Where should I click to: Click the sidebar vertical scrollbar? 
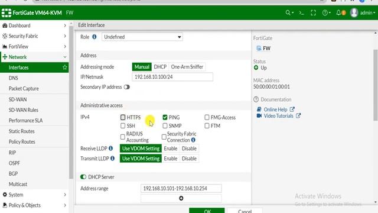pyautogui.click(x=71, y=102)
